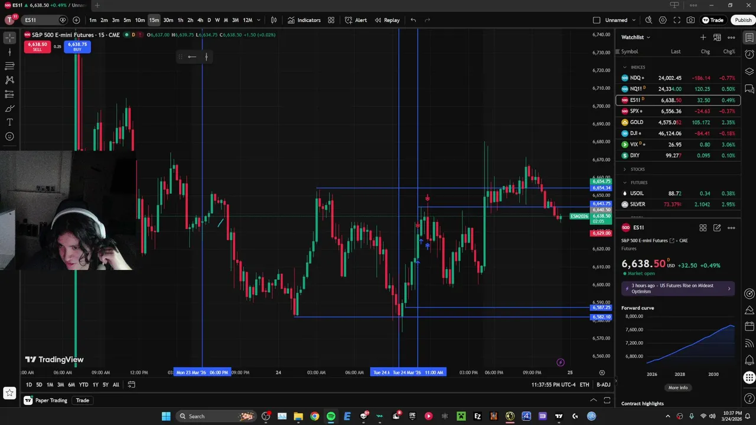Select the brush drawing tool
The height and width of the screenshot is (425, 756).
coord(9,109)
